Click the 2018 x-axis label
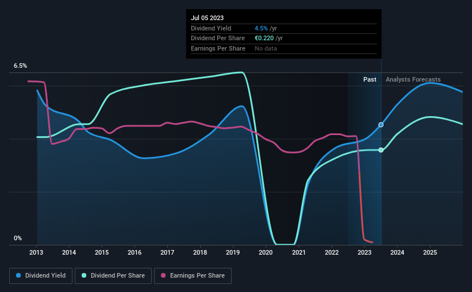Viewport: 472px width, 292px height. [x=200, y=252]
